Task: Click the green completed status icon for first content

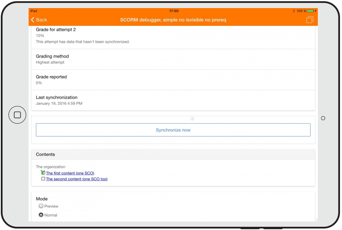Action: [x=43, y=173]
